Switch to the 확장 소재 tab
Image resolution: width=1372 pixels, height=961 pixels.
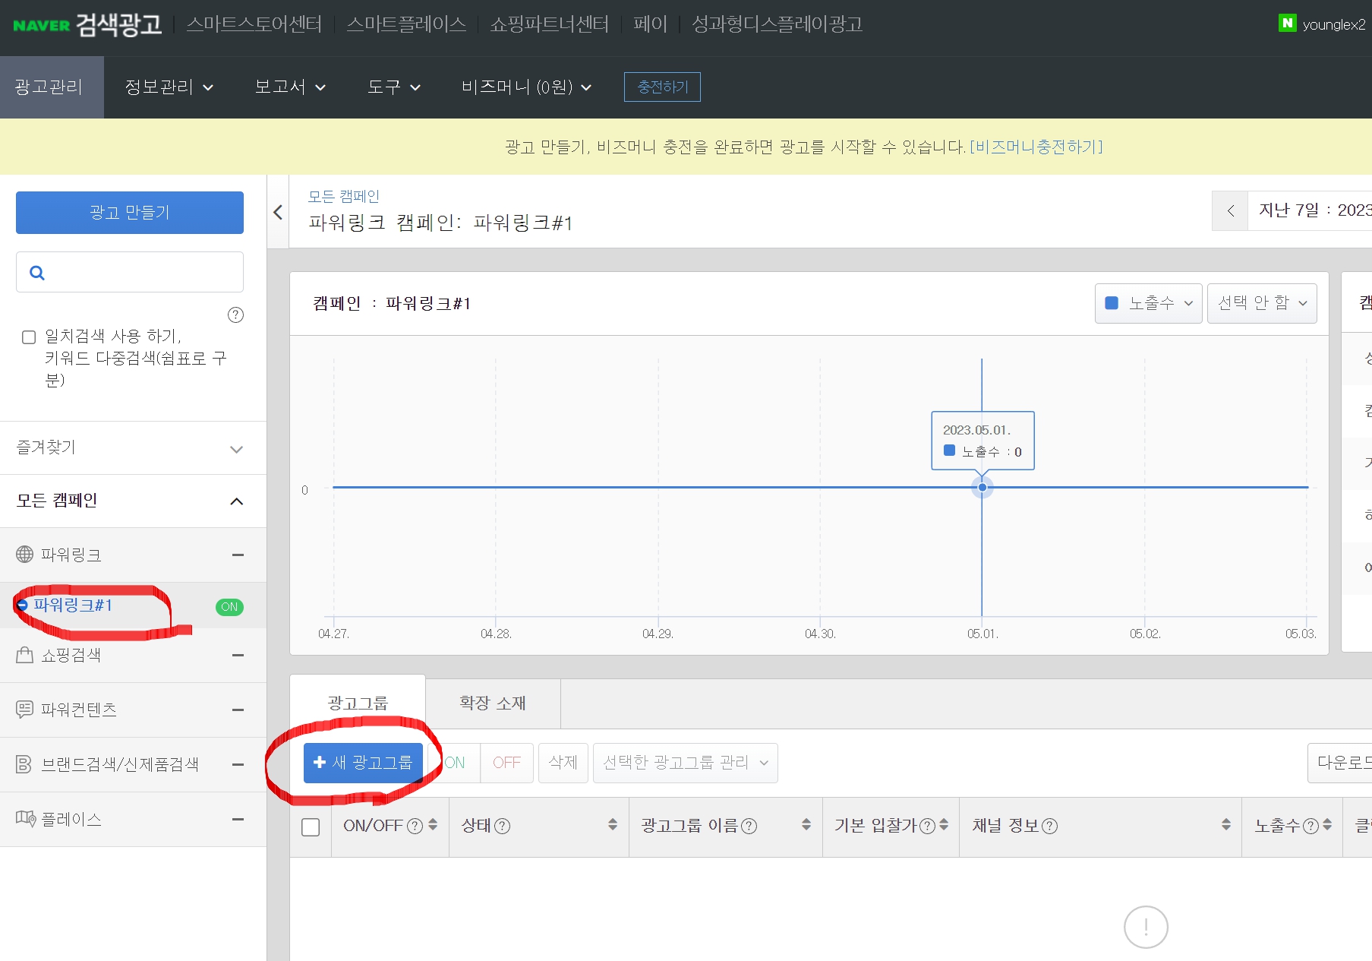click(x=493, y=703)
